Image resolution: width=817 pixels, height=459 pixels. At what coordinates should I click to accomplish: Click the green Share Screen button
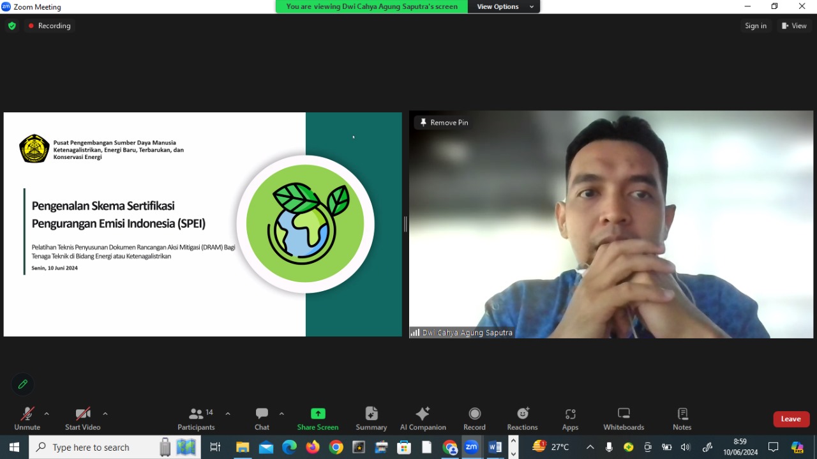pos(318,419)
